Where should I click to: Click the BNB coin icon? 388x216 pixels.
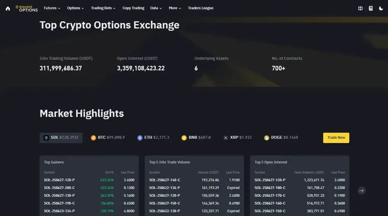click(x=184, y=138)
